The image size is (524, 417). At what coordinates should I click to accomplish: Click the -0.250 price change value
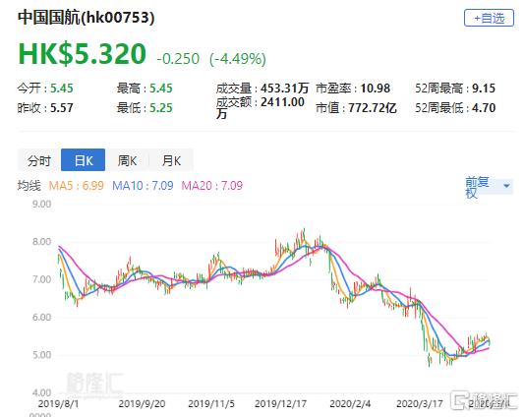[178, 59]
